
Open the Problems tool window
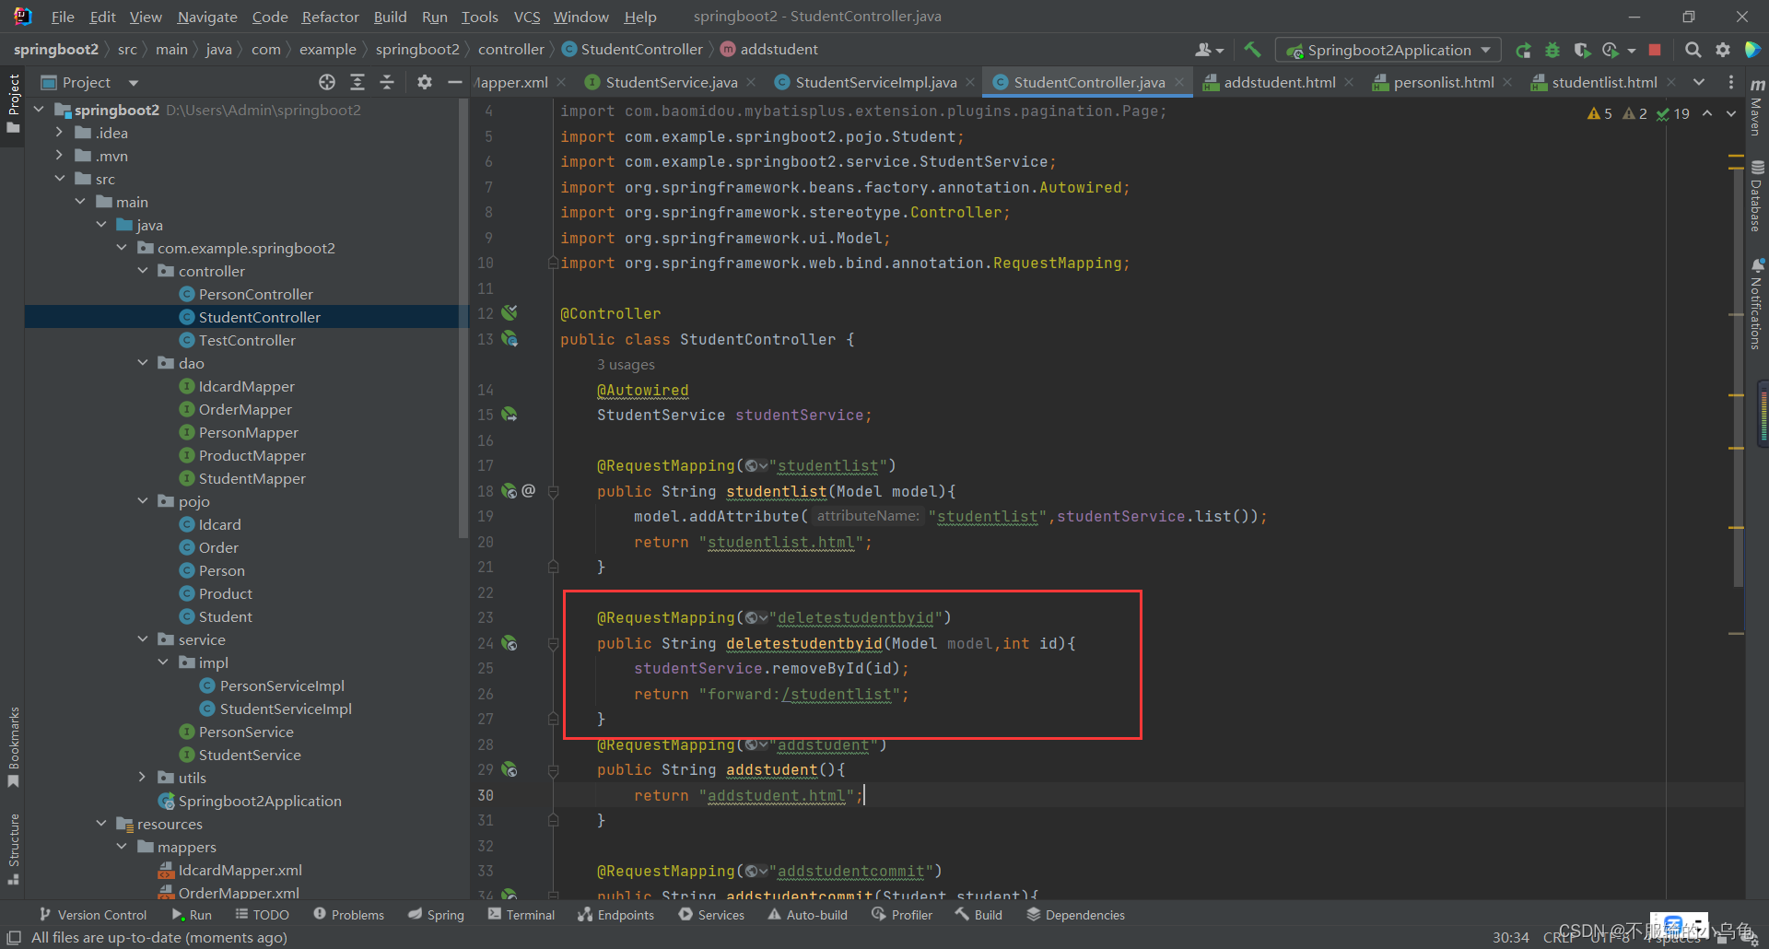pyautogui.click(x=348, y=915)
